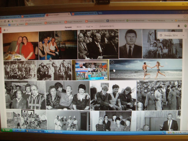Click the Добавить фото button
Viewport: 188px width, 141px height.
tap(107, 26)
